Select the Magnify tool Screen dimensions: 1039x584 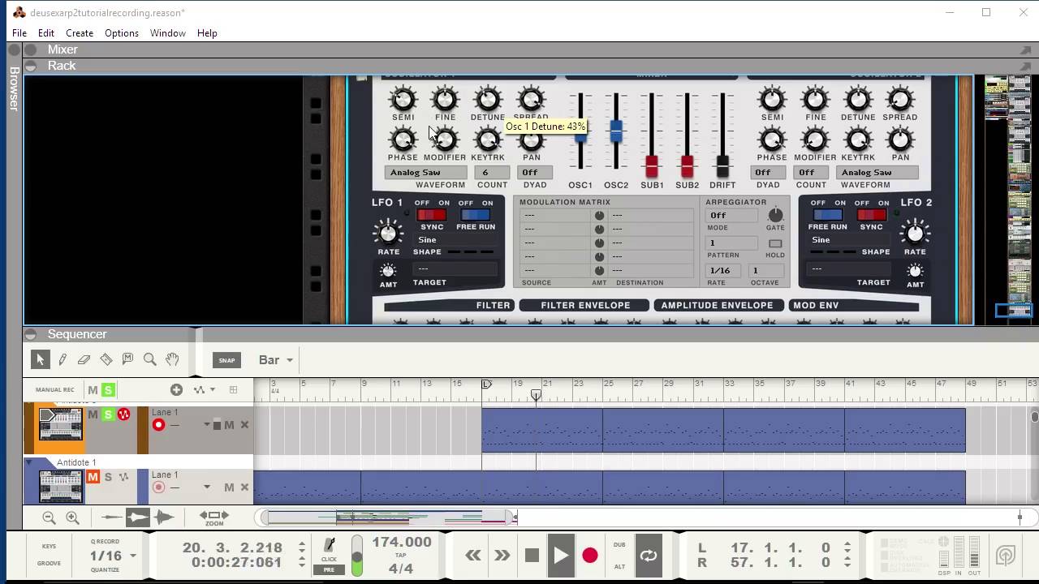tap(149, 359)
